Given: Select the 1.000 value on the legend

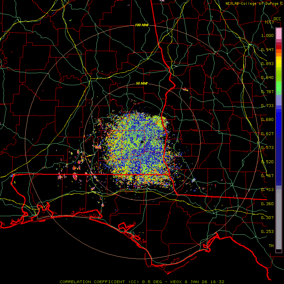Looking at the screenshot, I should 267,35.
